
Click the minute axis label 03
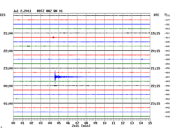click(x=41, y=123)
